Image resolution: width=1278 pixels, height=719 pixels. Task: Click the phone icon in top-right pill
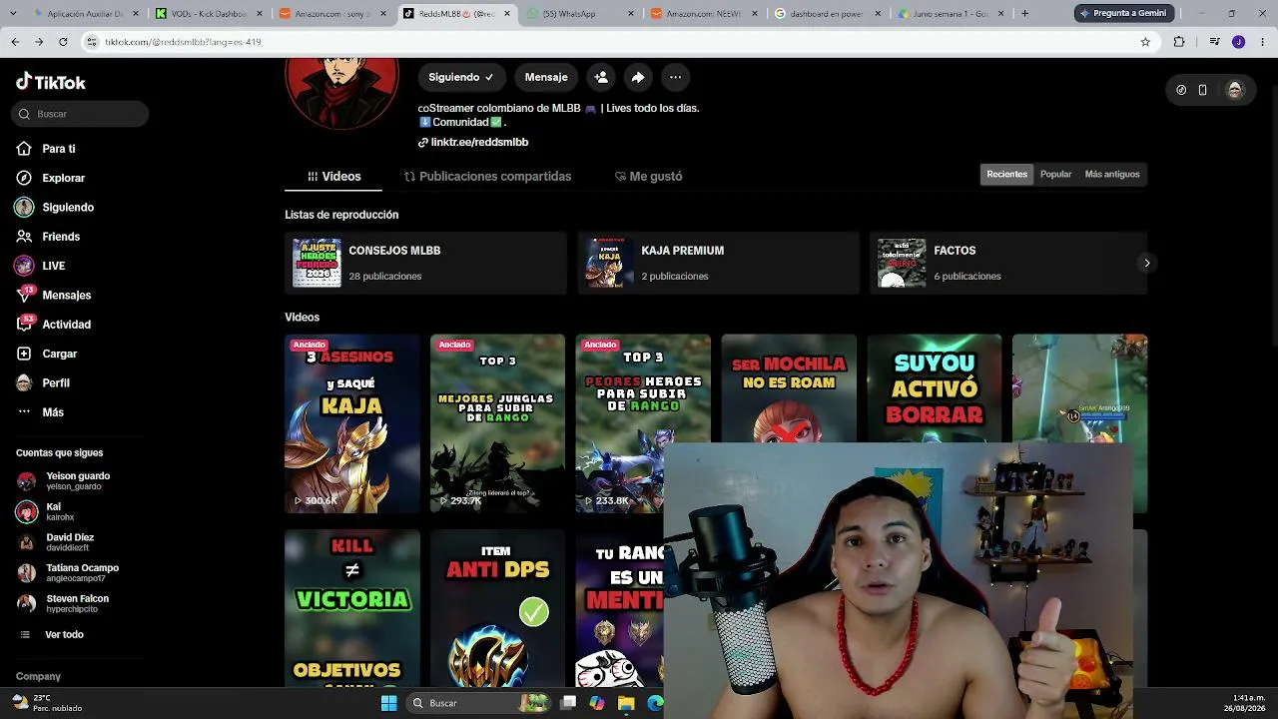coord(1202,90)
